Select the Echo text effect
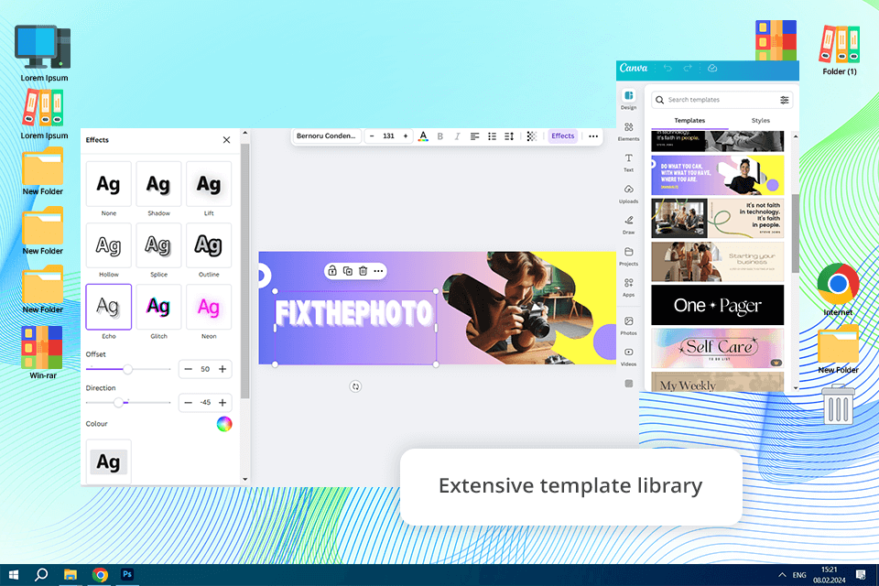 109,307
